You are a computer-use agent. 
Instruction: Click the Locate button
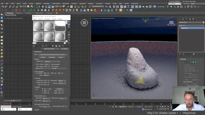(61, 57)
